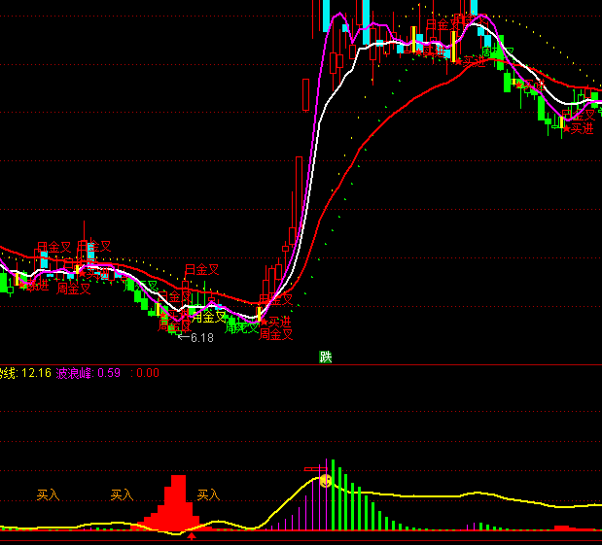Screen dimensions: 602x545
Task: Click the red up arrow in indicator panel
Action: pyautogui.click(x=193, y=535)
